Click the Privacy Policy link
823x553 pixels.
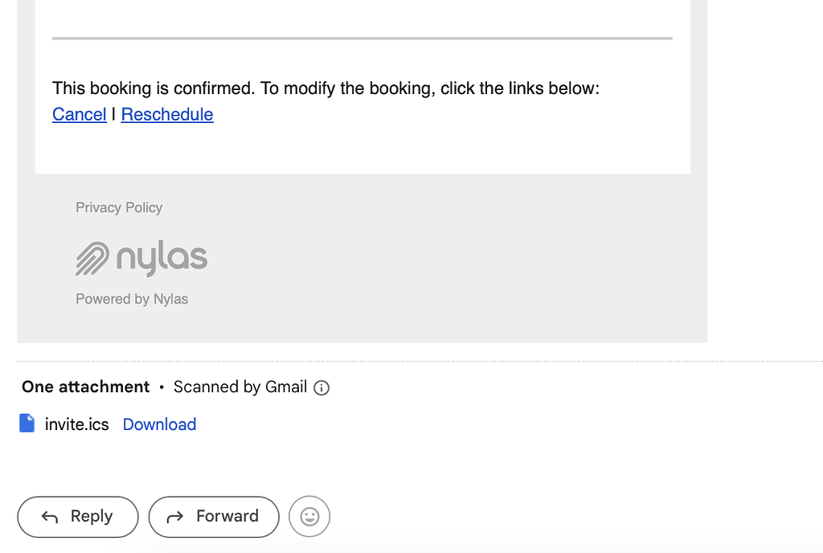pyautogui.click(x=118, y=207)
